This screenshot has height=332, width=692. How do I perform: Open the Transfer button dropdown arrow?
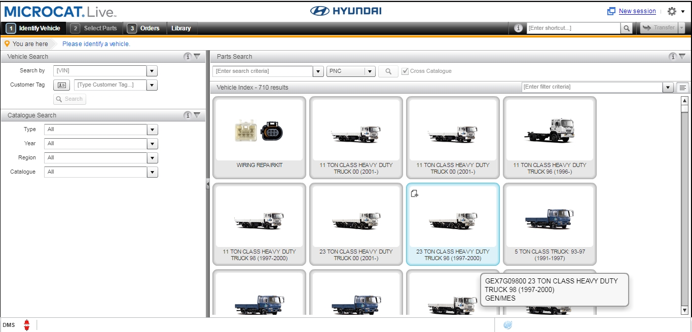click(681, 28)
